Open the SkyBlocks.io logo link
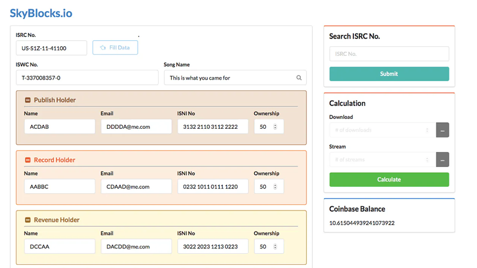 pyautogui.click(x=41, y=13)
